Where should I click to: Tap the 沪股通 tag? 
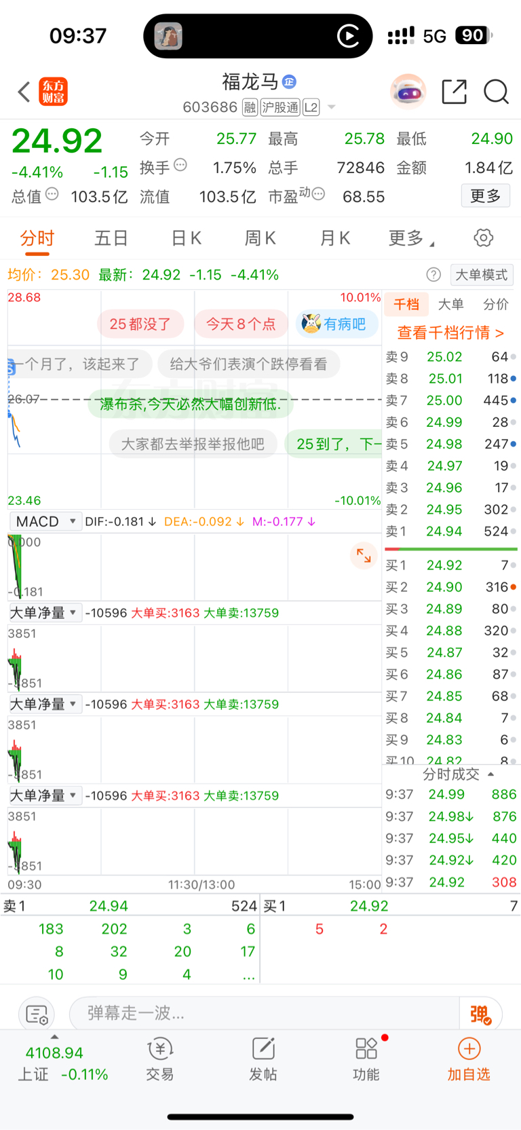tap(280, 107)
